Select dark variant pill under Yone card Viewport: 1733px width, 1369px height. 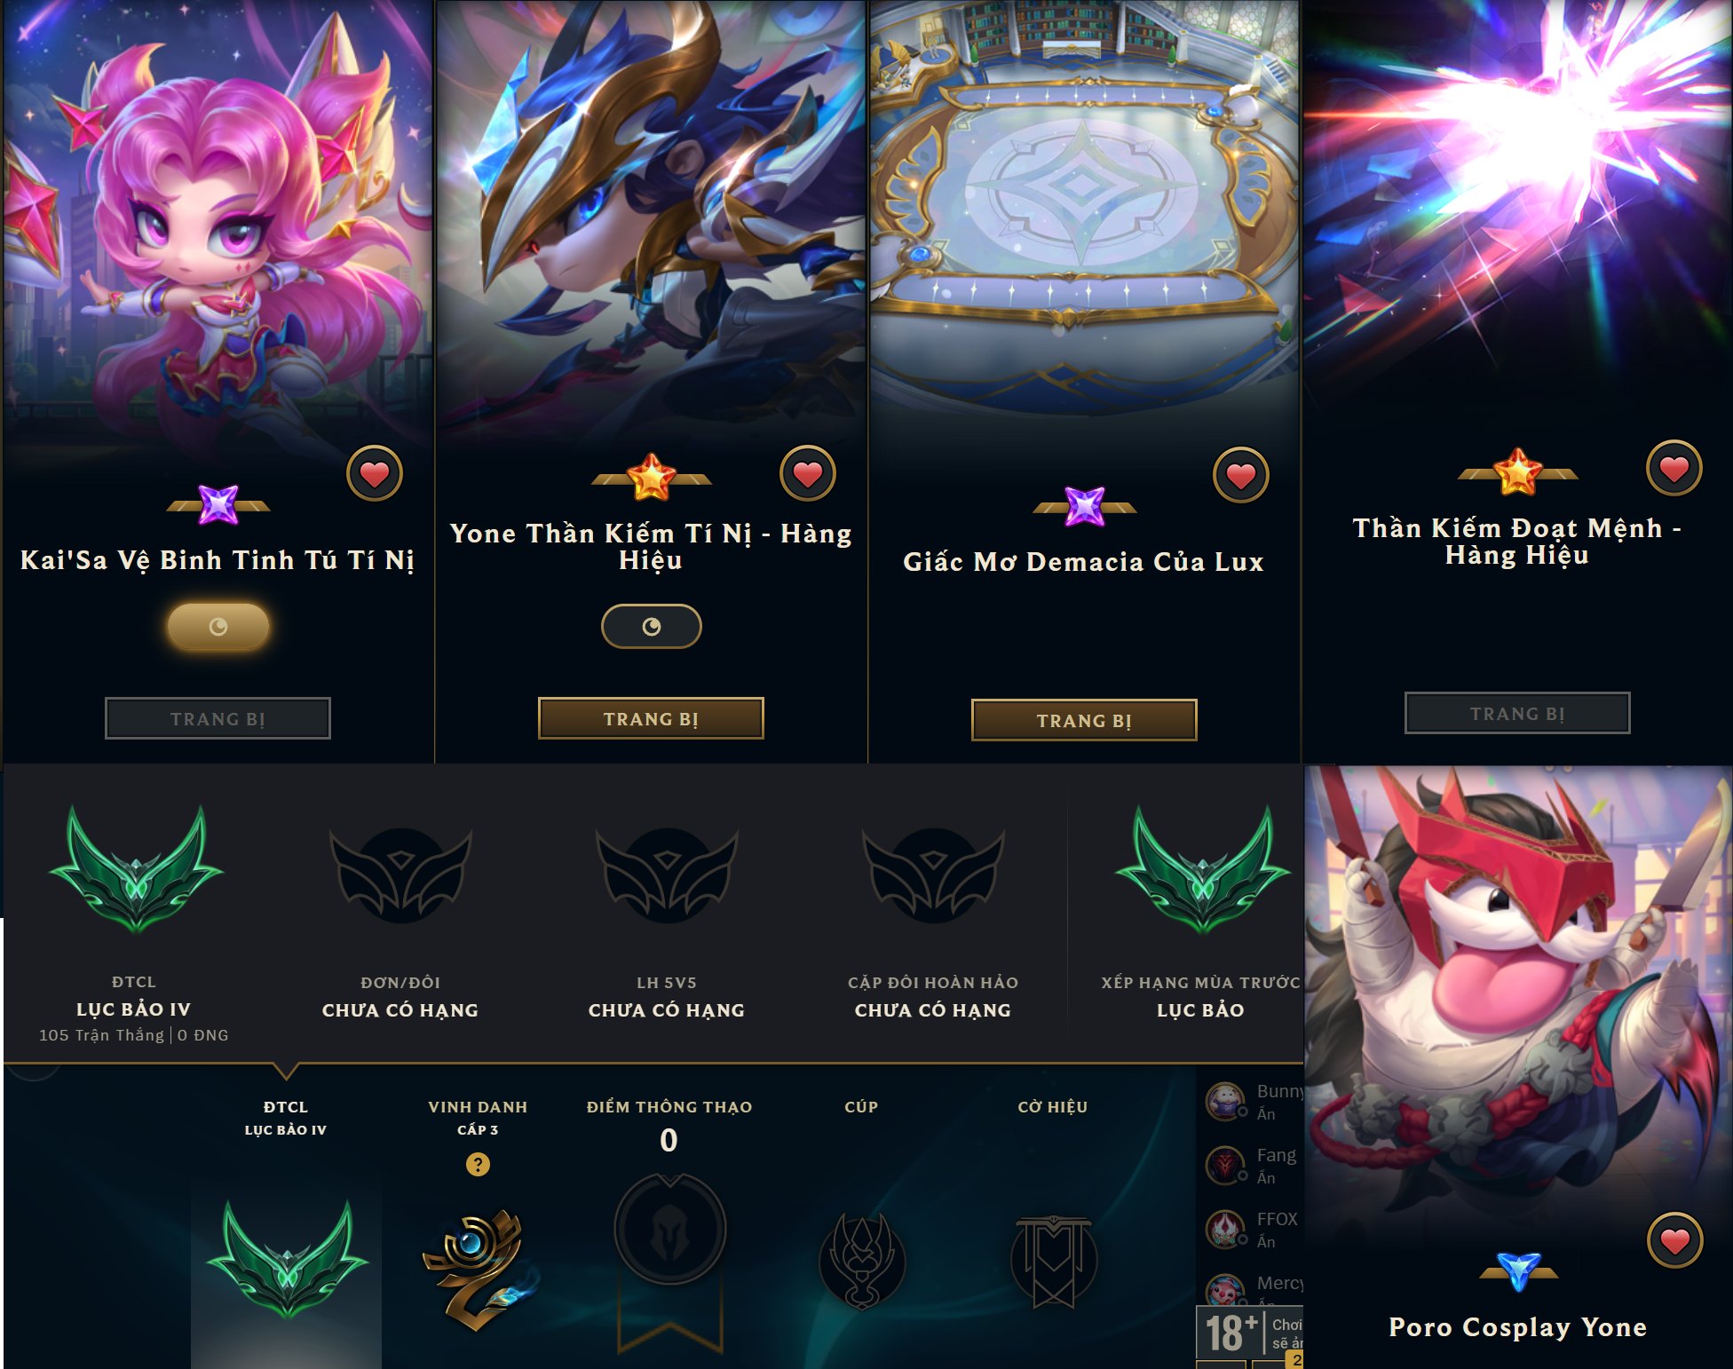coord(651,627)
